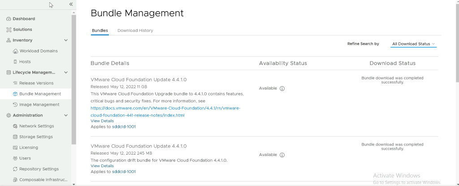
Task: Click info icon beside second Available status
Action: [x=282, y=155]
